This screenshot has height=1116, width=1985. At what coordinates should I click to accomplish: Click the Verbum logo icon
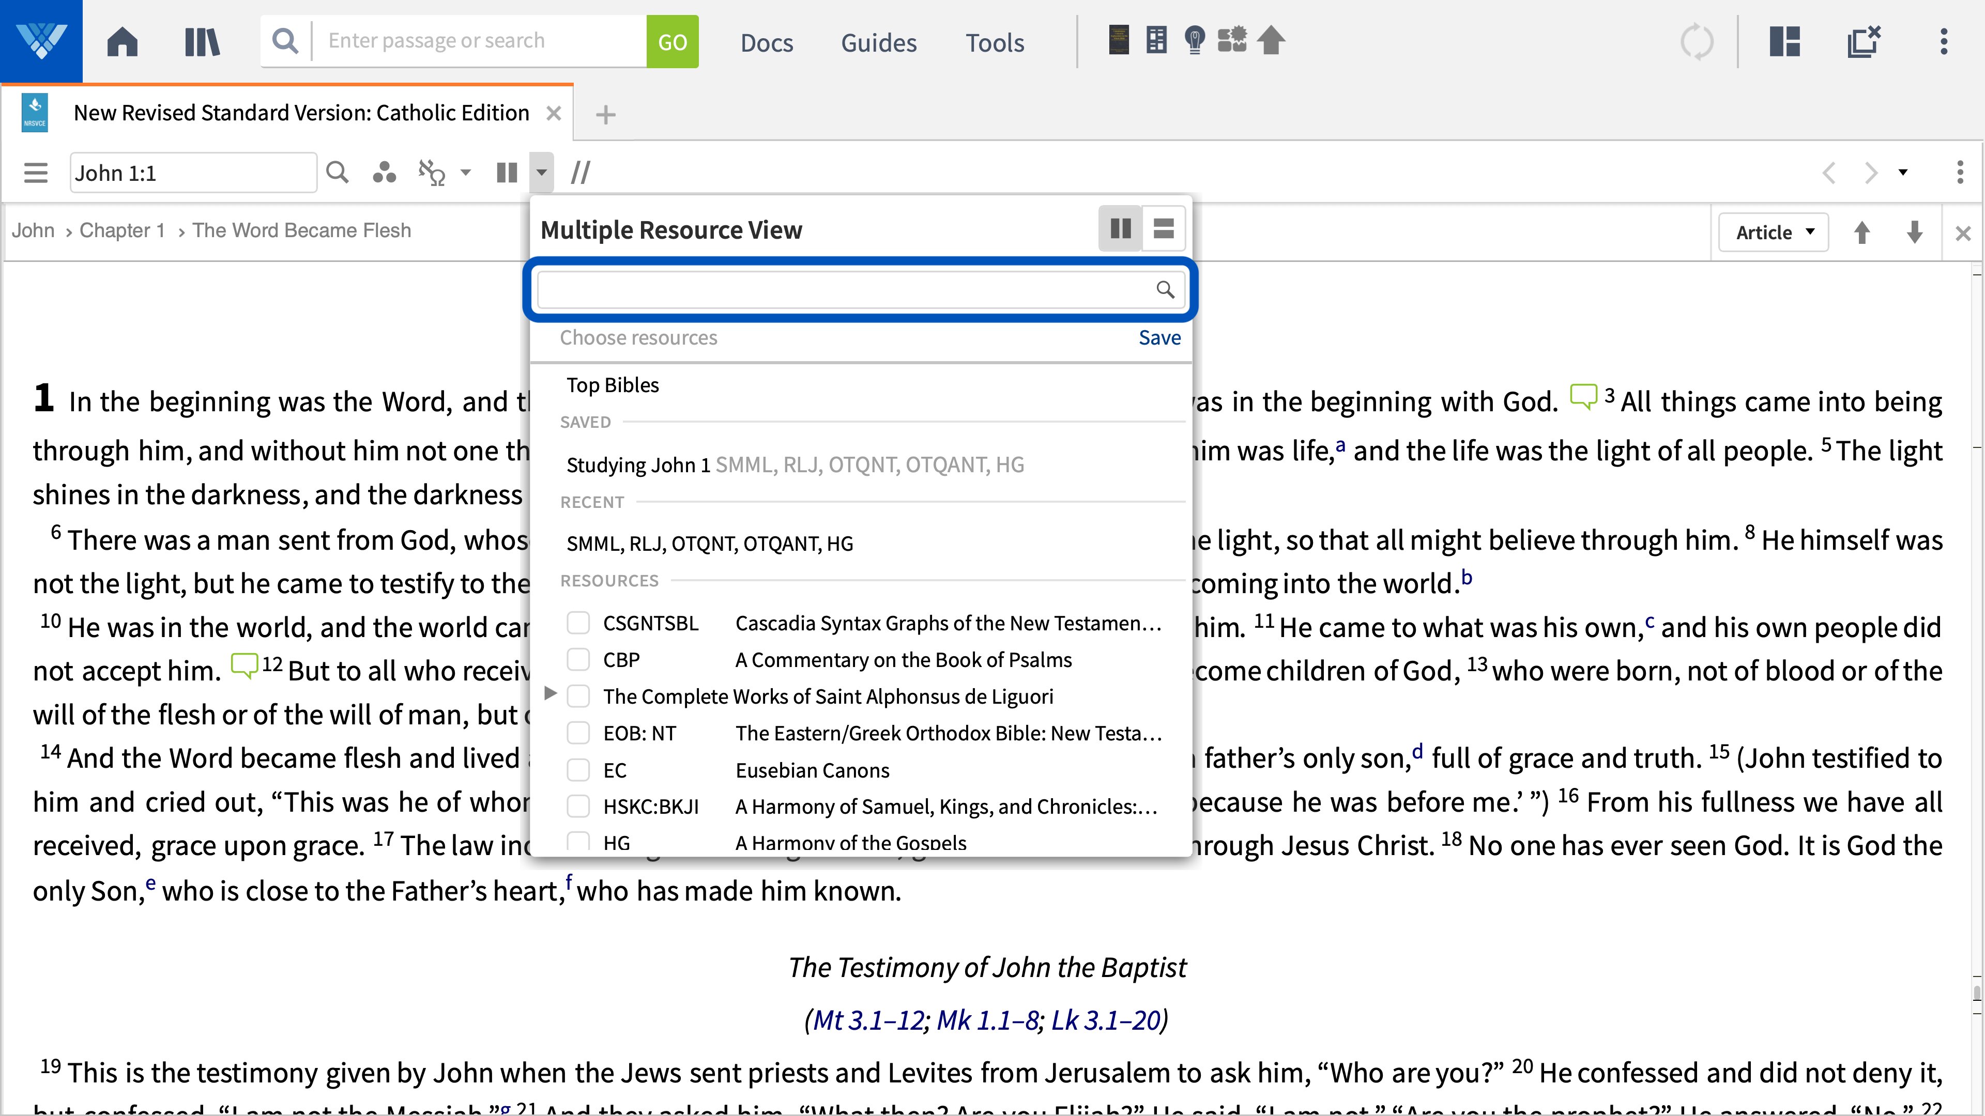coord(41,41)
